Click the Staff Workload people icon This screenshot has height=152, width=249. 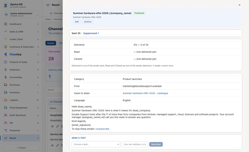[x=5, y=115]
